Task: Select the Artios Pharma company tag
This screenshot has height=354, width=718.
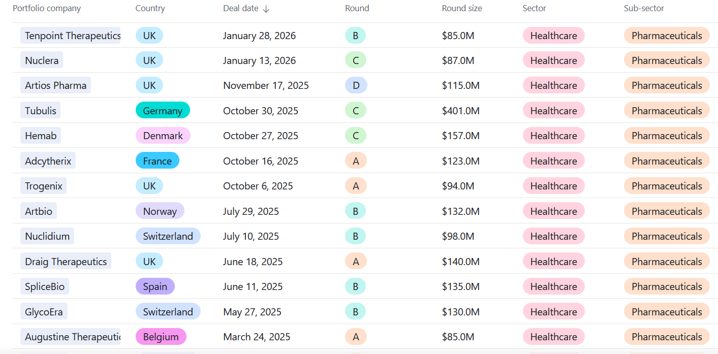Action: click(x=56, y=85)
